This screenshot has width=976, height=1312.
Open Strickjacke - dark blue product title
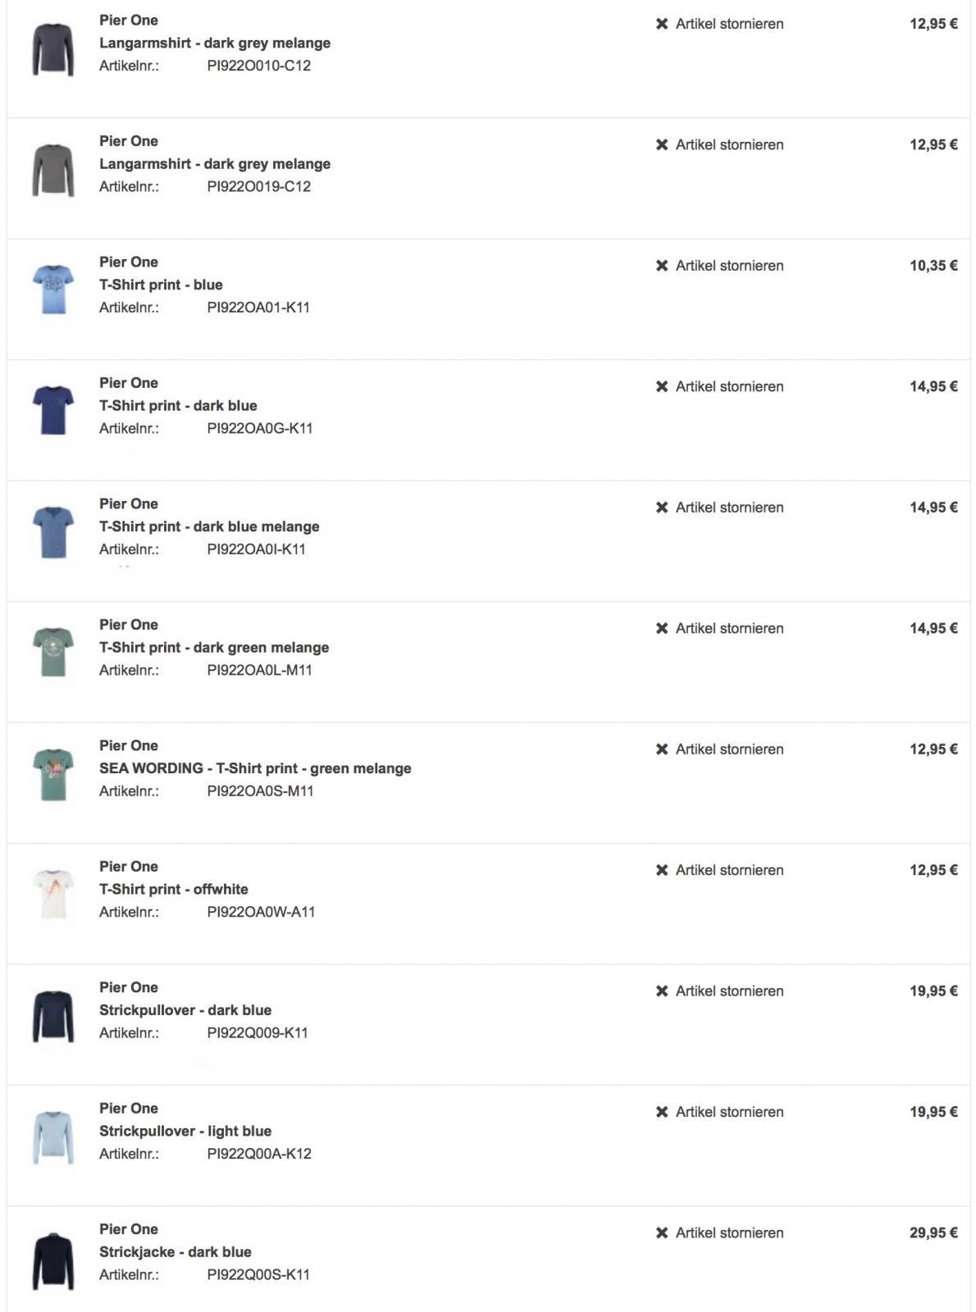pos(176,1252)
